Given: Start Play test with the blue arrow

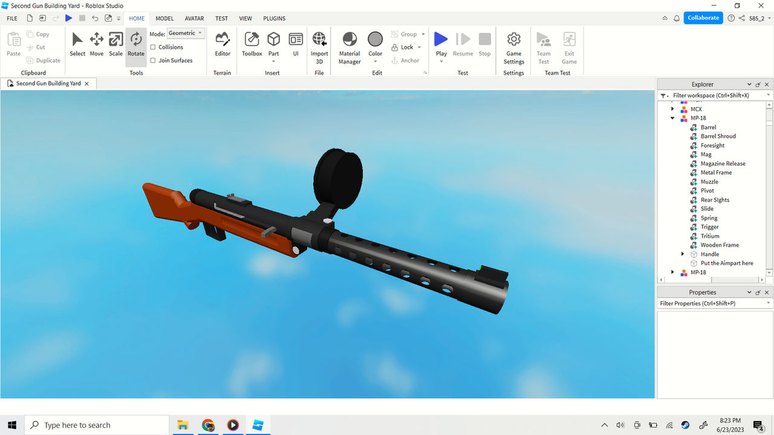Looking at the screenshot, I should (x=441, y=39).
